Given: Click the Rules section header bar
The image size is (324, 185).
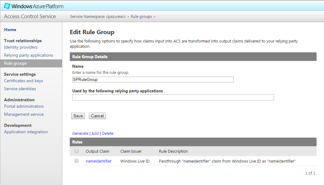Looking at the screenshot, I should [x=193, y=142].
